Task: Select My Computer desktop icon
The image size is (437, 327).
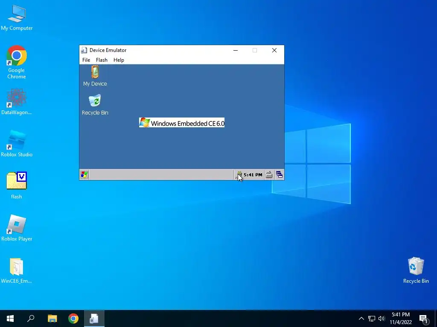Action: coord(17,17)
